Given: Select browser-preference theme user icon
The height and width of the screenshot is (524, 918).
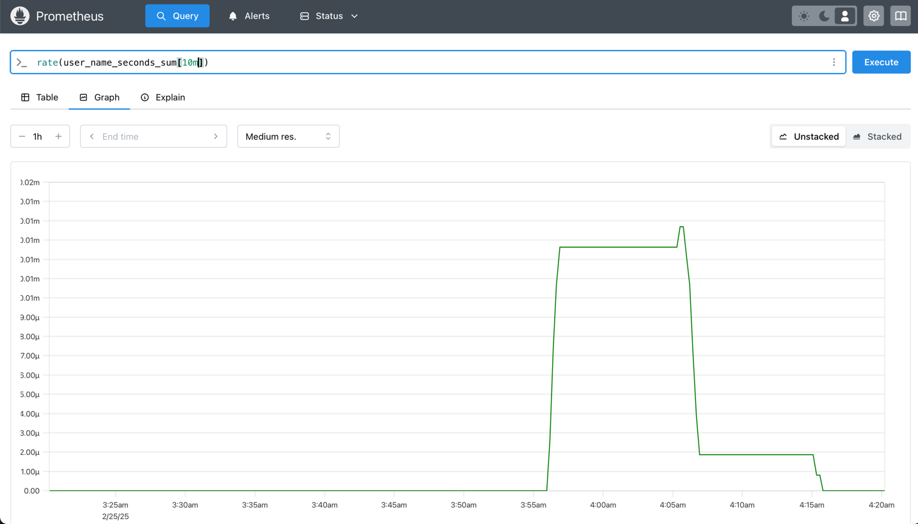Looking at the screenshot, I should [x=845, y=16].
